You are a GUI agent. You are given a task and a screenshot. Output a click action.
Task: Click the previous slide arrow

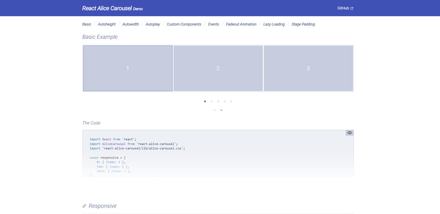click(215, 110)
